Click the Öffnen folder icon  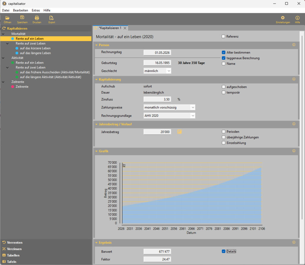[7, 18]
